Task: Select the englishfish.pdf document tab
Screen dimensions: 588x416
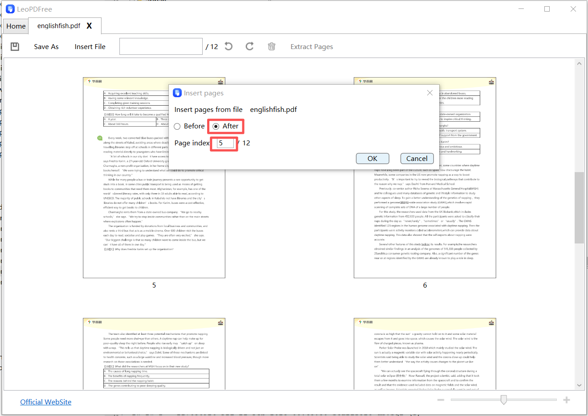Action: (58, 25)
